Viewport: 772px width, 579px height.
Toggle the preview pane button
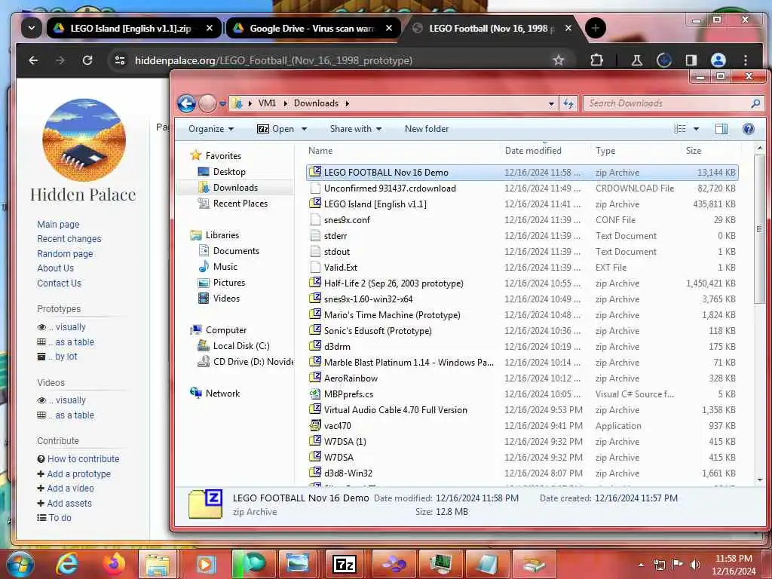coord(721,129)
